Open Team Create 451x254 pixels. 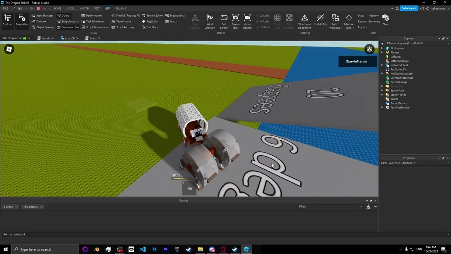click(121, 21)
